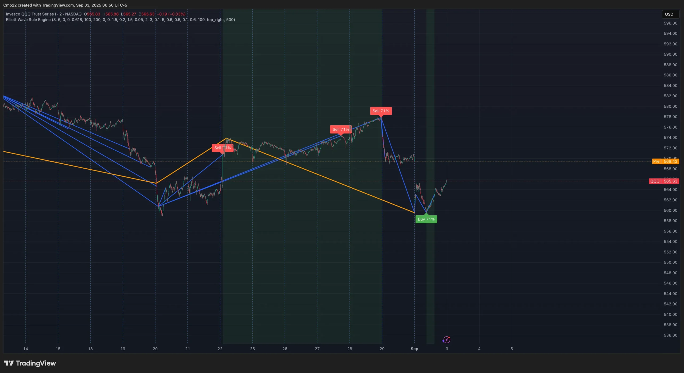Click the 544.00 price axis label
Viewport: 684px width, 373px height.
point(670,294)
